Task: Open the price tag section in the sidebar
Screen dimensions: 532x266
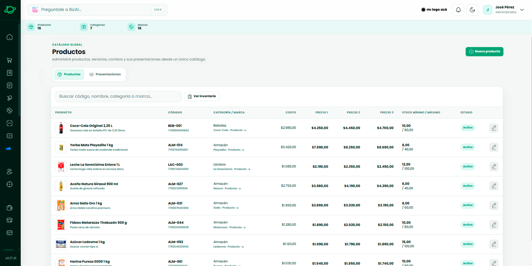Action: pyautogui.click(x=10, y=111)
